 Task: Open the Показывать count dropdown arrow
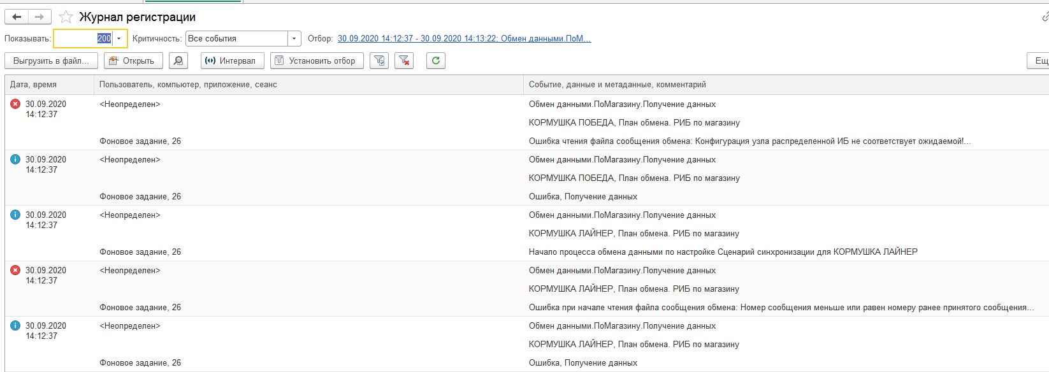click(119, 39)
